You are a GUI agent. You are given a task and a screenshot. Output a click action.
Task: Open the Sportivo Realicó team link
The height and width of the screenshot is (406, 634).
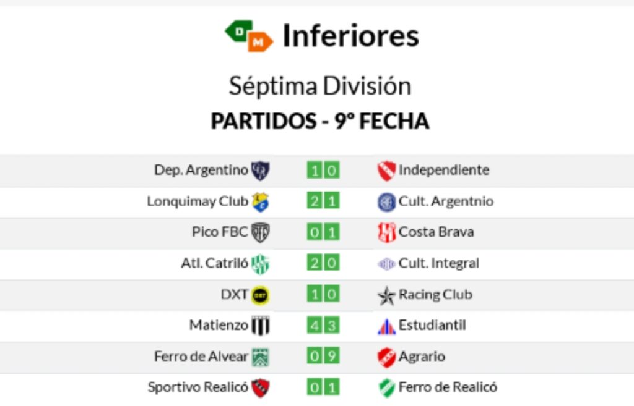tap(198, 387)
